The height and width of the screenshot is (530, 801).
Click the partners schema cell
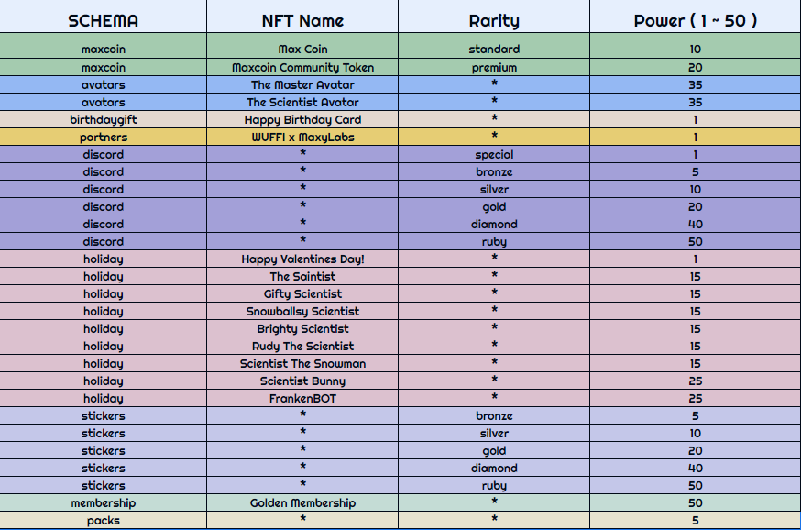click(103, 137)
